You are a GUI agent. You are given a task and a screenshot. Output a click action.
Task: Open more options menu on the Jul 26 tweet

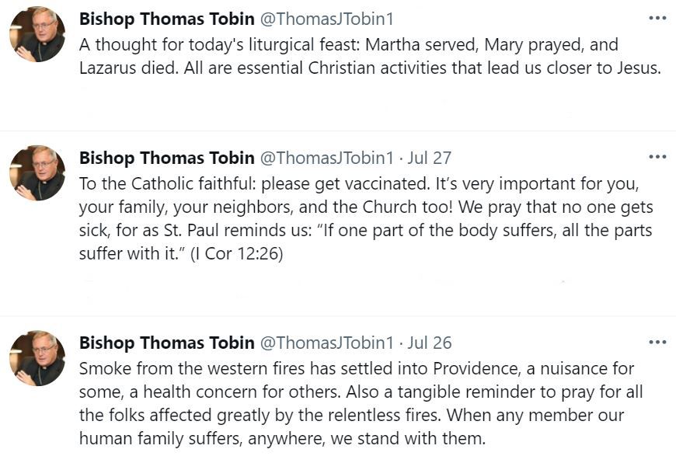click(657, 343)
